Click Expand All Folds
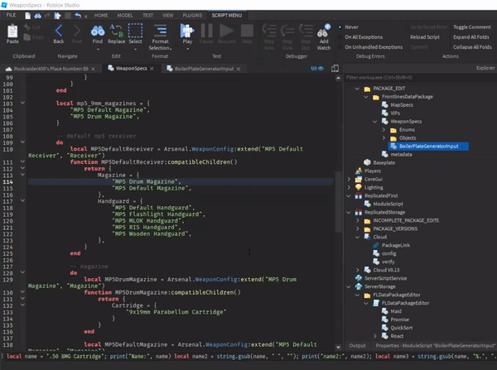The height and width of the screenshot is (370, 497). [471, 37]
